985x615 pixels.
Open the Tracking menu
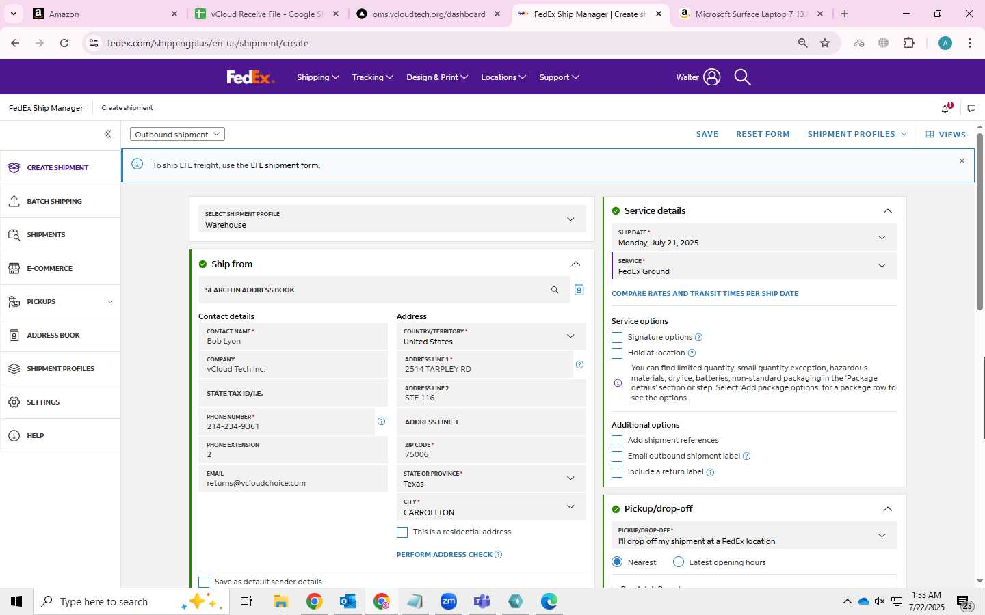click(x=373, y=77)
